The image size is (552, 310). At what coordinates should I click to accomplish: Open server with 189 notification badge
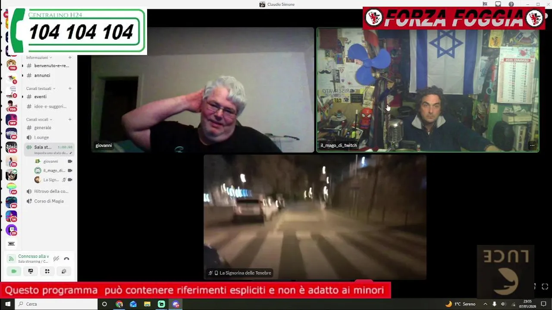pyautogui.click(x=11, y=120)
